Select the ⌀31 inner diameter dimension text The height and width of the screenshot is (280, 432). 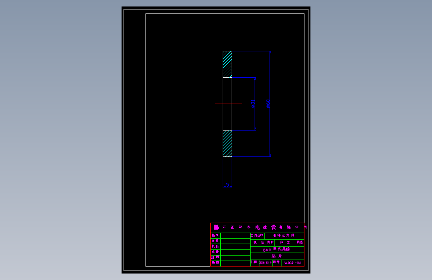coord(253,104)
